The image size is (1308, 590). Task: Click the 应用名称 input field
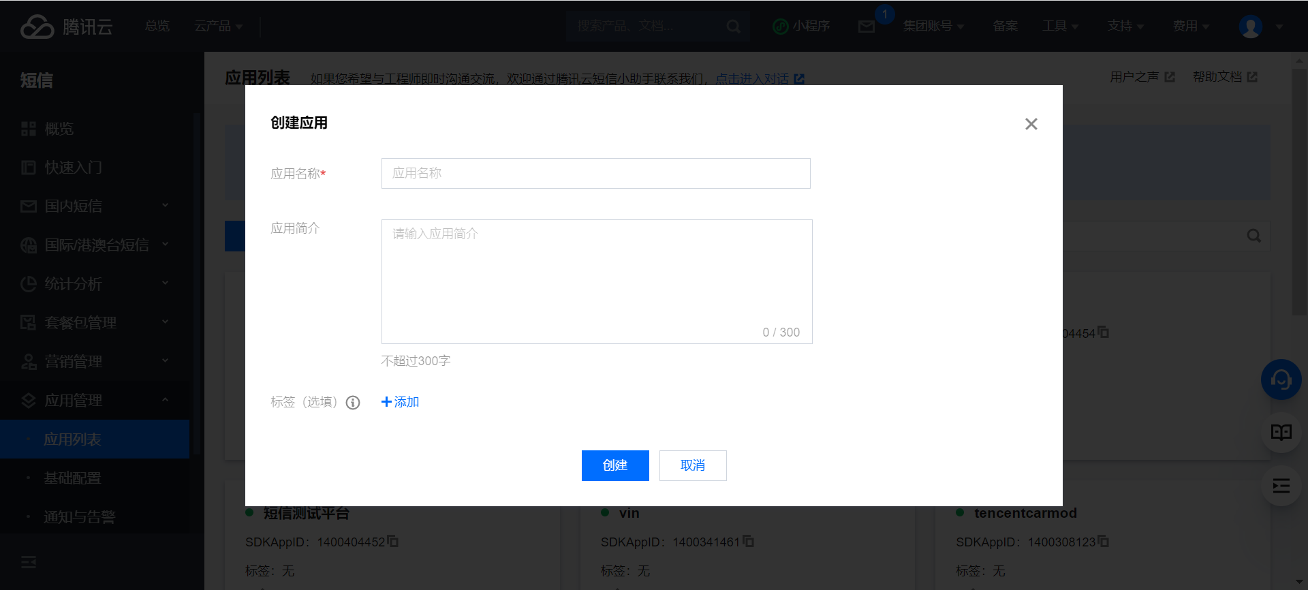pyautogui.click(x=595, y=173)
